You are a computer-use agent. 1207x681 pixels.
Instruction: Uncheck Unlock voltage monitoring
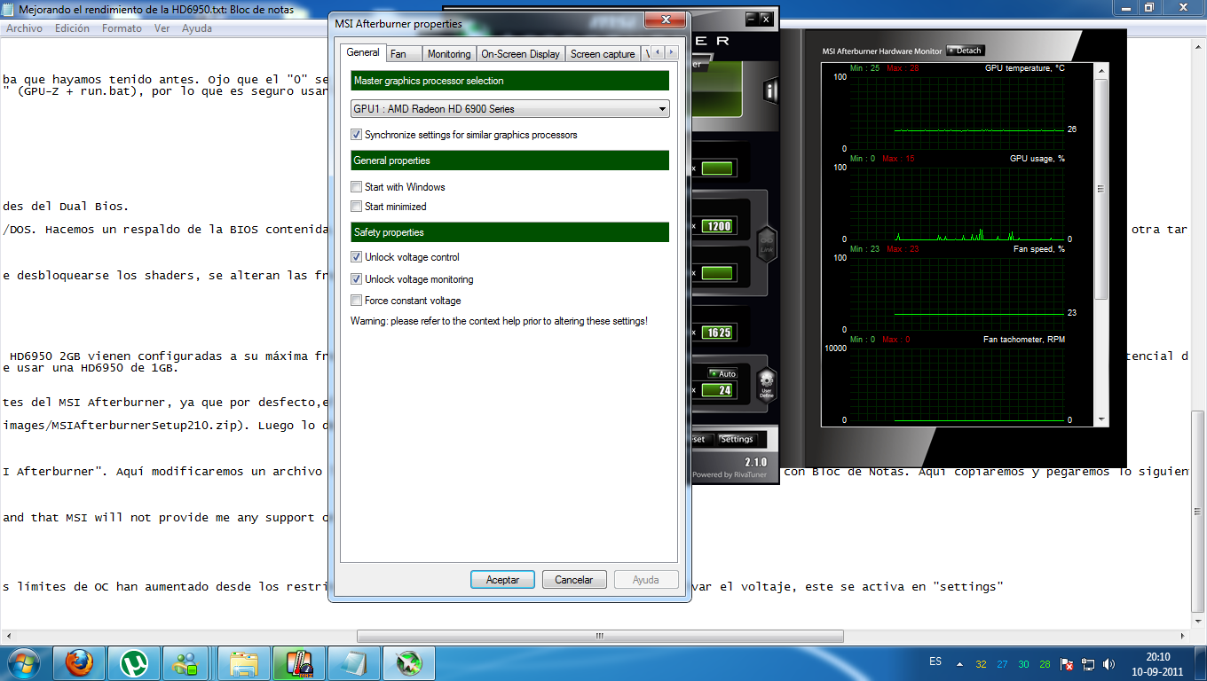356,279
